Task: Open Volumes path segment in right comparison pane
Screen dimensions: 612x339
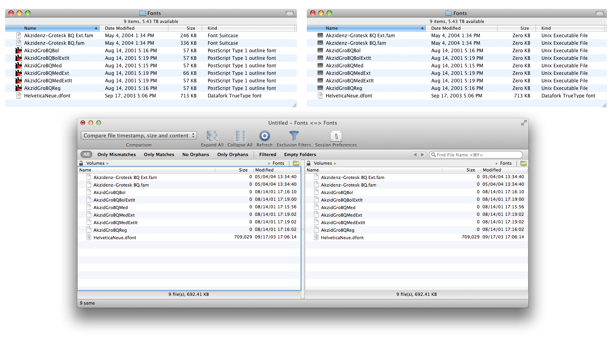Action: [x=323, y=163]
